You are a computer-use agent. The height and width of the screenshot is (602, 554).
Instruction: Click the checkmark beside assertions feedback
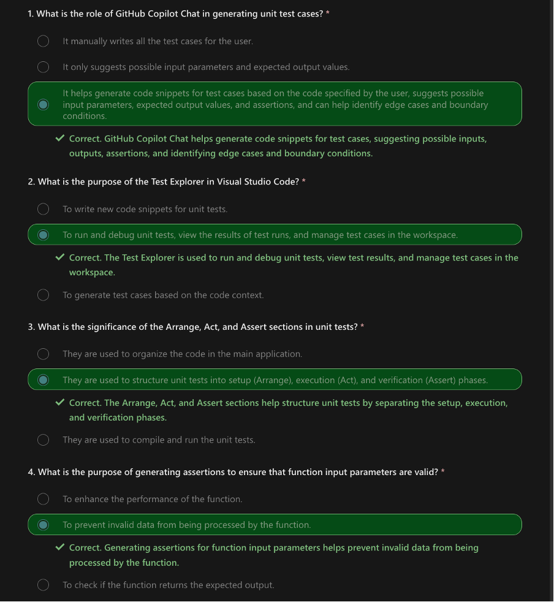coord(59,547)
